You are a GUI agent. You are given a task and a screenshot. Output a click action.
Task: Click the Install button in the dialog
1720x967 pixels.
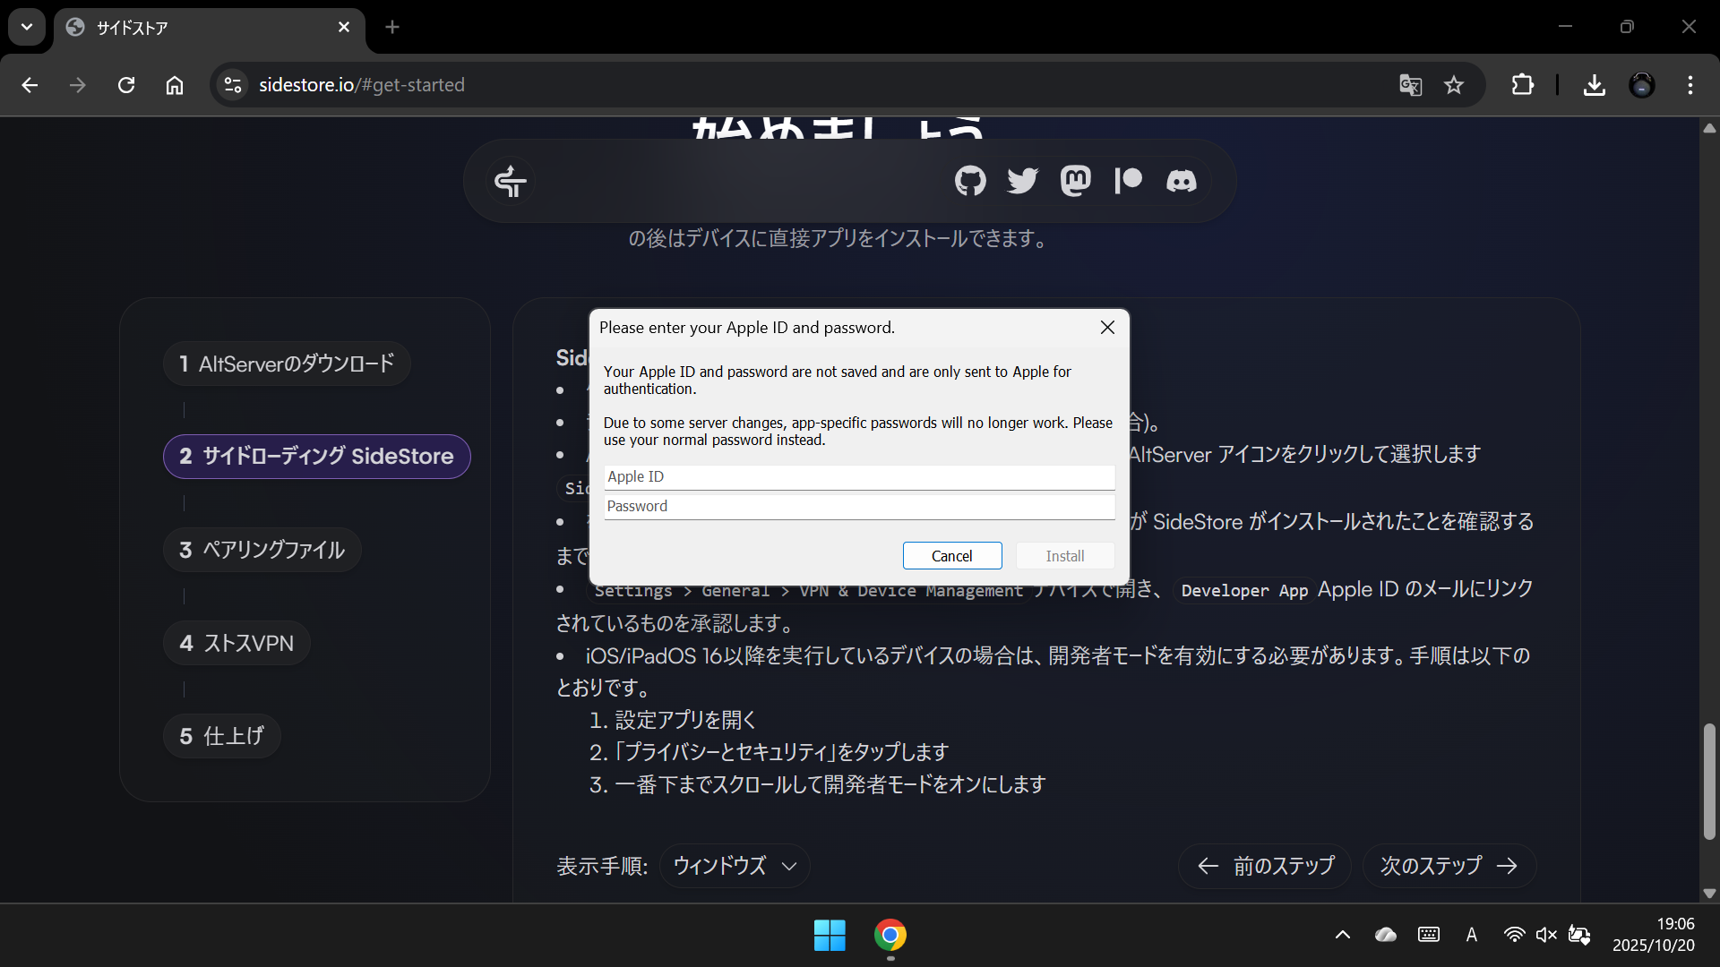tap(1064, 555)
